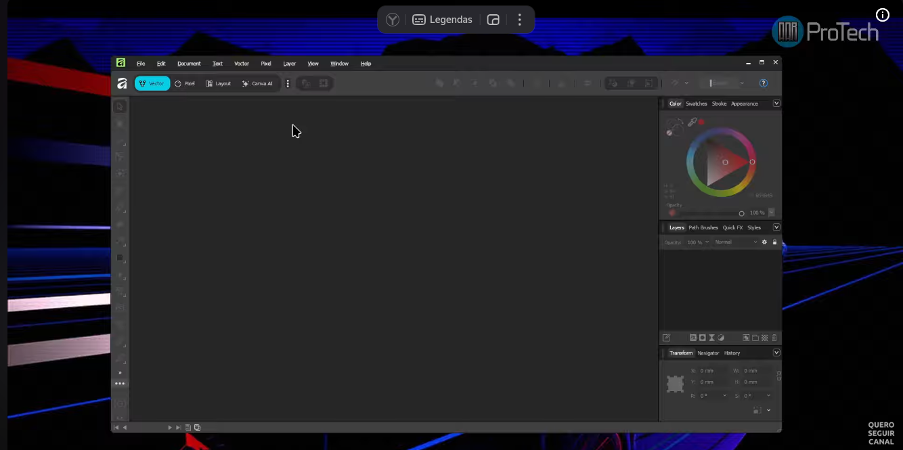Click the adjustment layer half-circle icon
This screenshot has height=450, width=903.
pos(721,338)
